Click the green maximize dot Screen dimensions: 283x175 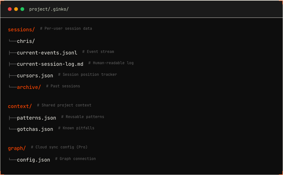[x=22, y=9]
